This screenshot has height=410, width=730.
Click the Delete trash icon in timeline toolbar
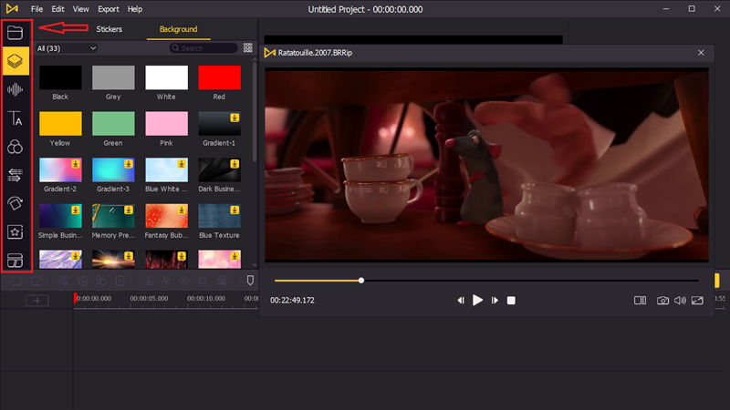120,281
